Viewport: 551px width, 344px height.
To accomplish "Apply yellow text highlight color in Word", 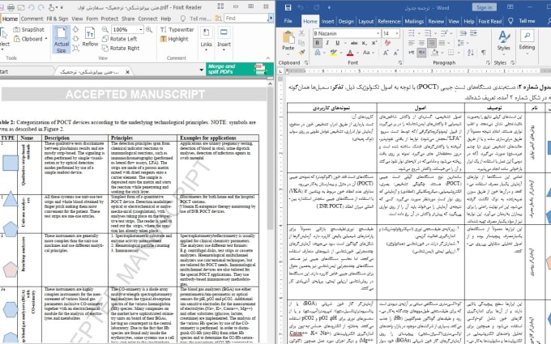I will (333, 53).
